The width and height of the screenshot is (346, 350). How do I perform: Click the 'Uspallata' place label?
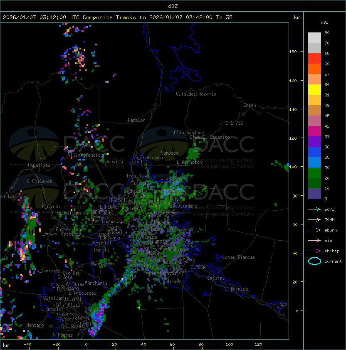pyautogui.click(x=39, y=165)
